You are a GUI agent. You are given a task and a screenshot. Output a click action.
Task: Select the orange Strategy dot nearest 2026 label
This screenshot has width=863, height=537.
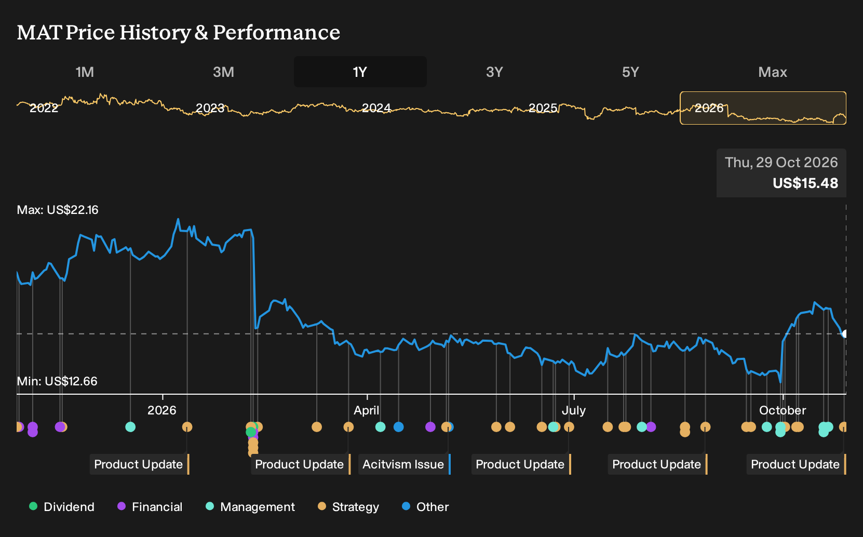point(187,427)
